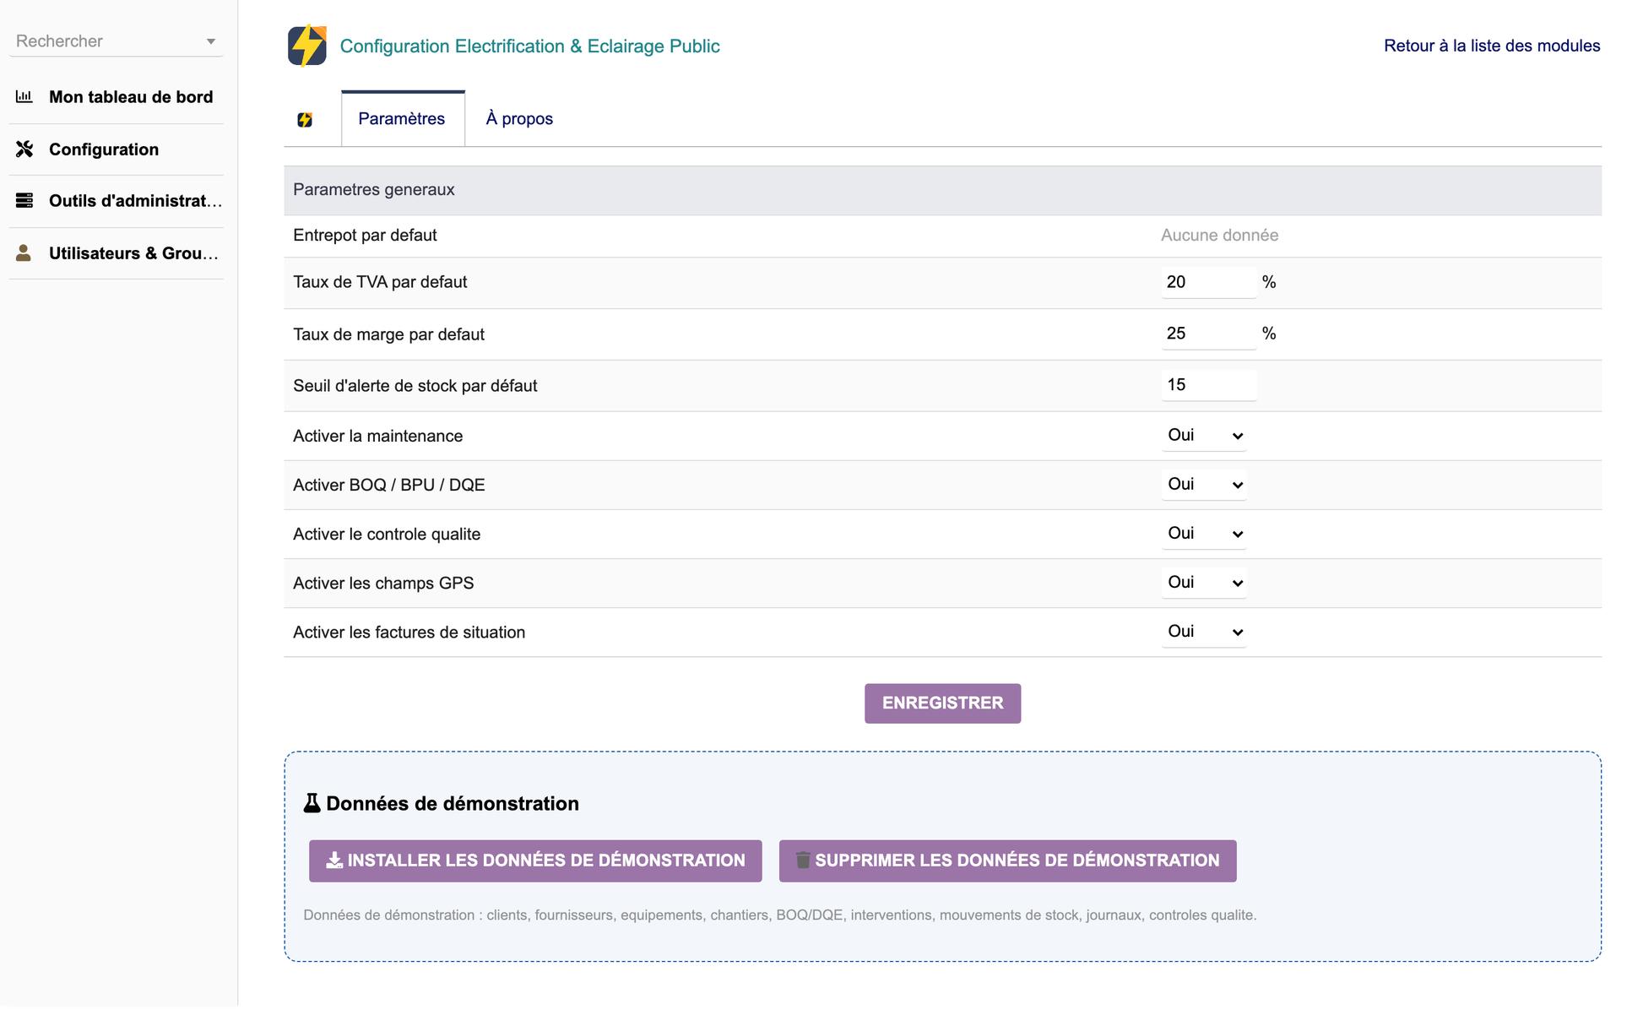Open Utilisateurs & Groupes menu item

pos(133,252)
